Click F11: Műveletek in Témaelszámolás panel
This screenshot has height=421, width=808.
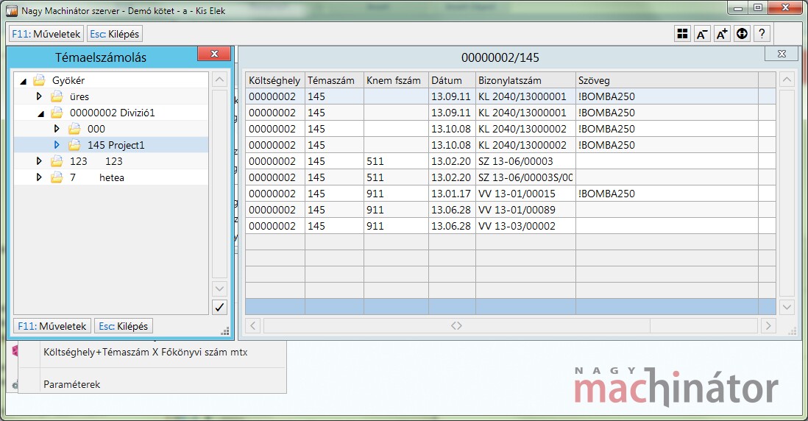tap(52, 325)
